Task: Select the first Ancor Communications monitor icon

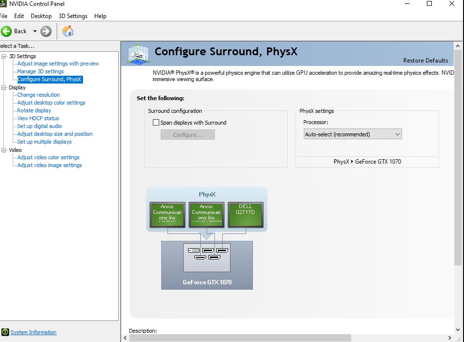Action: 167,215
